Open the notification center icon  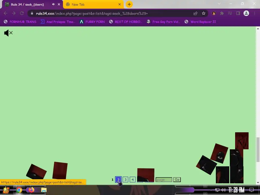tap(252, 190)
